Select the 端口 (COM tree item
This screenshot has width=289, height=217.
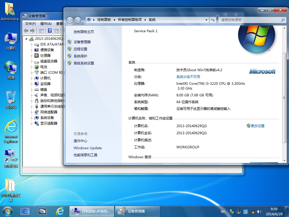[x=51, y=73]
